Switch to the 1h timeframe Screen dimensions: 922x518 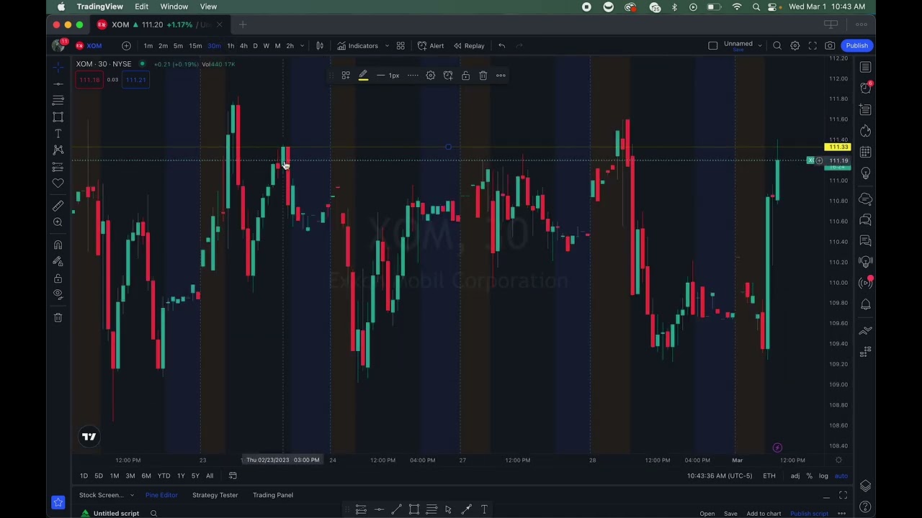[x=230, y=46]
